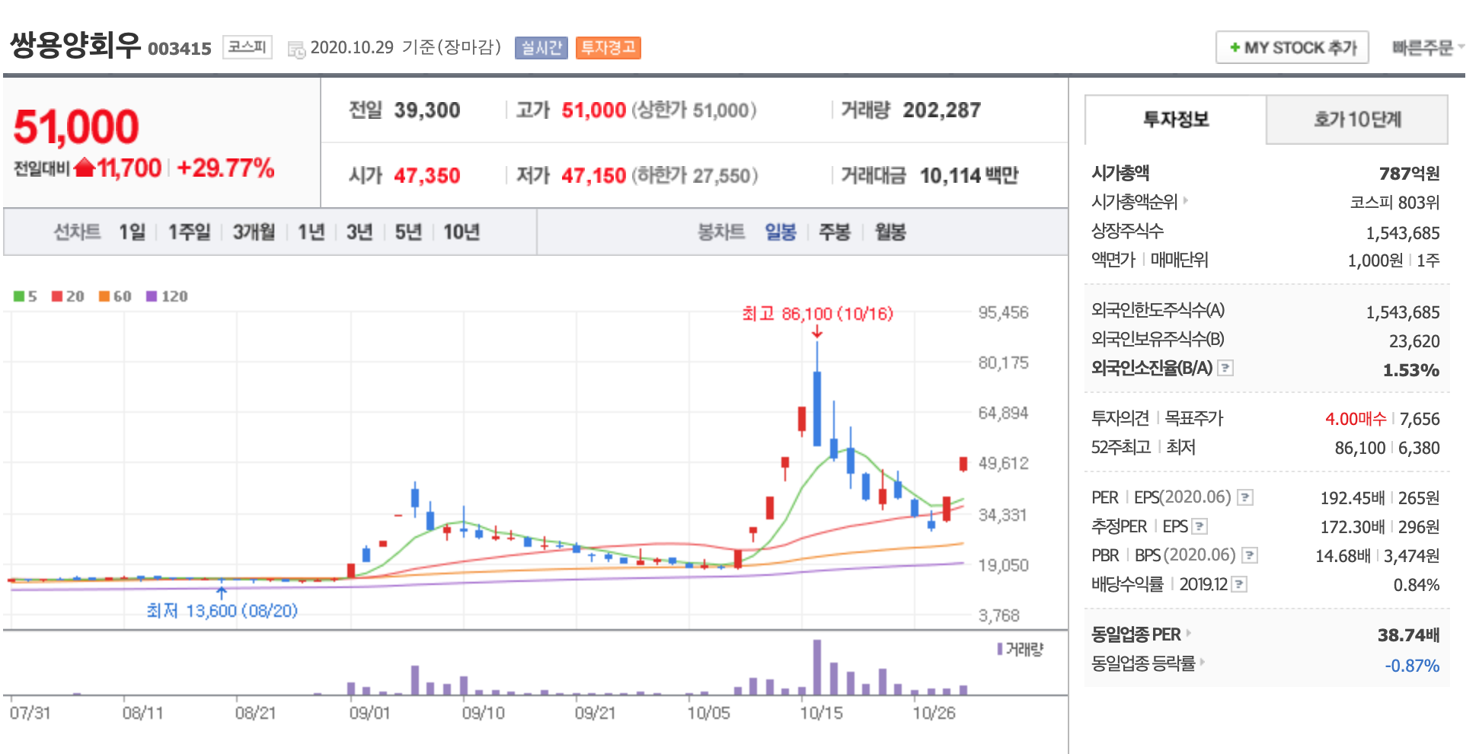The width and height of the screenshot is (1479, 754).
Task: Click the 192.45배 PER value
Action: pos(1353,498)
